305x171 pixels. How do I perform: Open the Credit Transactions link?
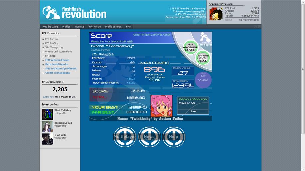coord(58,73)
